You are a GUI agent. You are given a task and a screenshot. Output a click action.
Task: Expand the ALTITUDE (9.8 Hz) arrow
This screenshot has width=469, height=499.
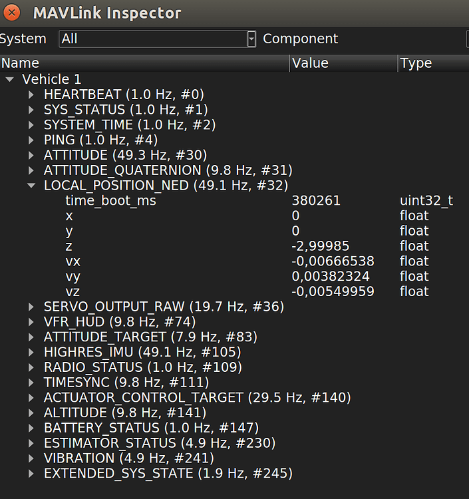pos(31,413)
